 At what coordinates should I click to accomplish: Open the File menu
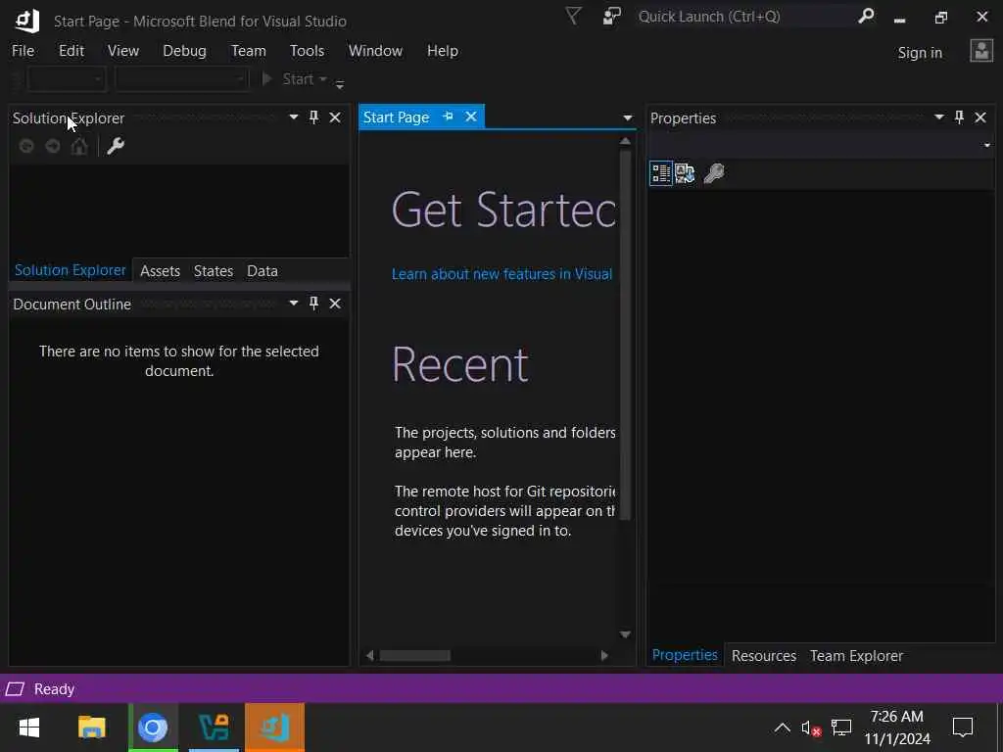(24, 51)
